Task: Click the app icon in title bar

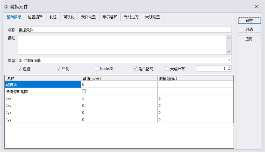Action: tap(6, 6)
